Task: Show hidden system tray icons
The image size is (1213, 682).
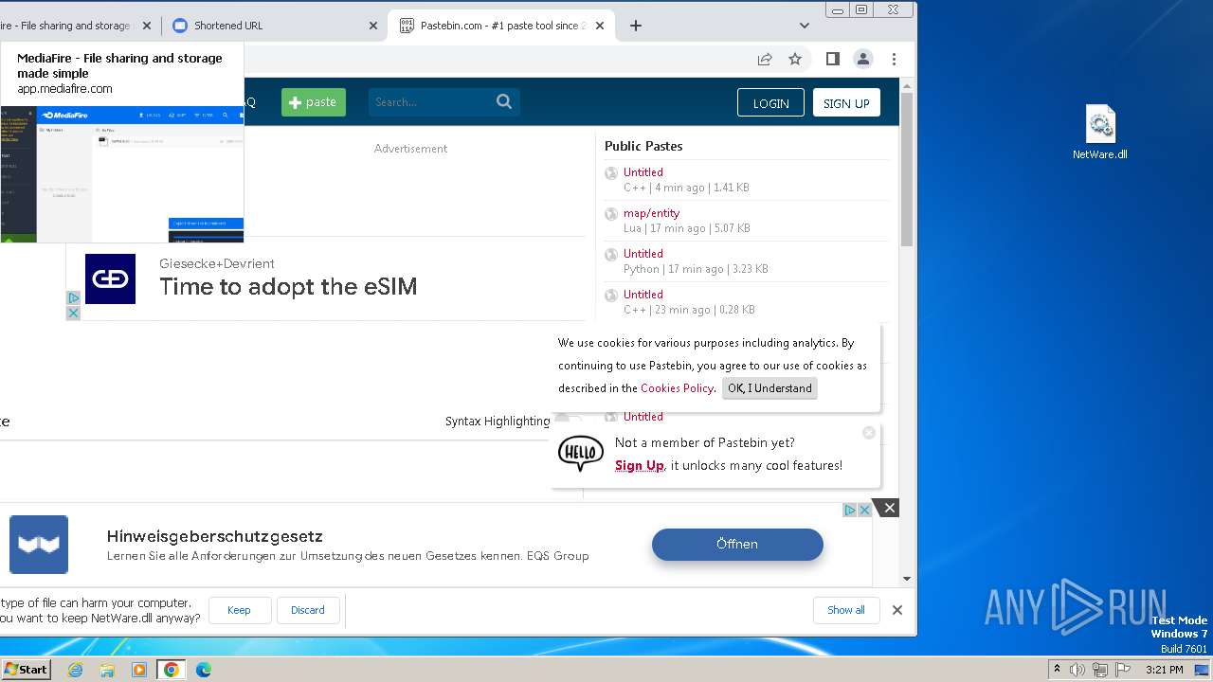Action: pyautogui.click(x=1057, y=670)
